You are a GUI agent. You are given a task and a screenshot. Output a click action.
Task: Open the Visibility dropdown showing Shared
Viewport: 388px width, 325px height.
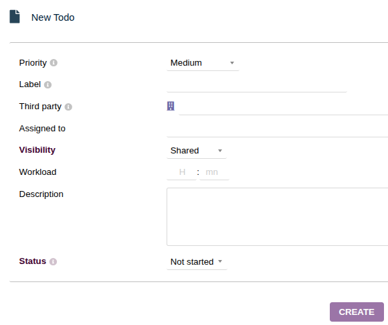pyautogui.click(x=197, y=151)
